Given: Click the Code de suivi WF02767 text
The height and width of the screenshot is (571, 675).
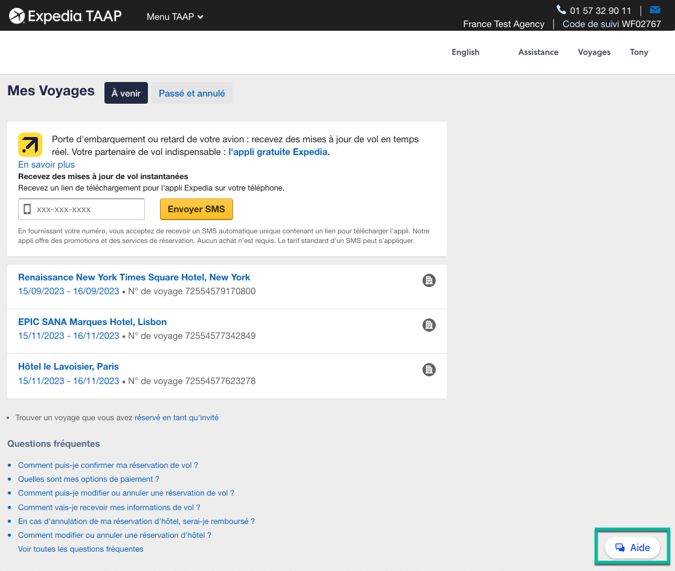Looking at the screenshot, I should click(612, 24).
